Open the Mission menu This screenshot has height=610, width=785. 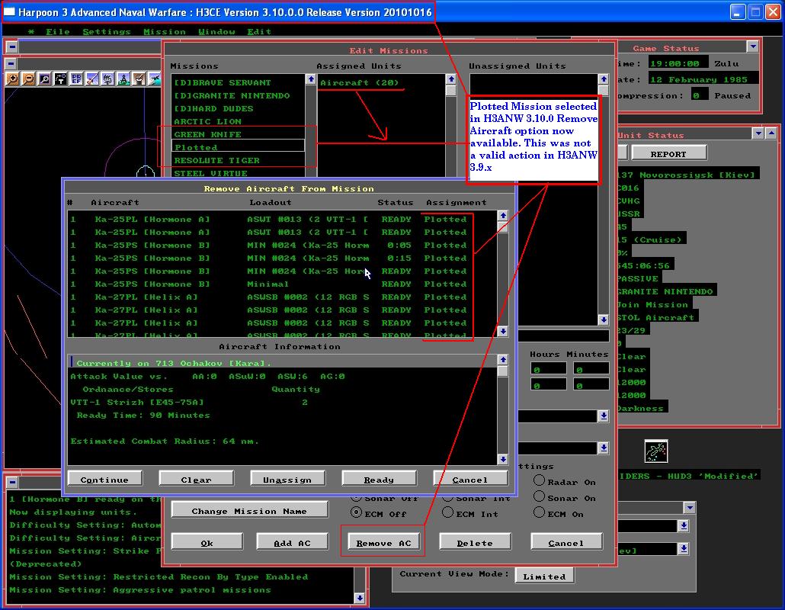point(164,31)
